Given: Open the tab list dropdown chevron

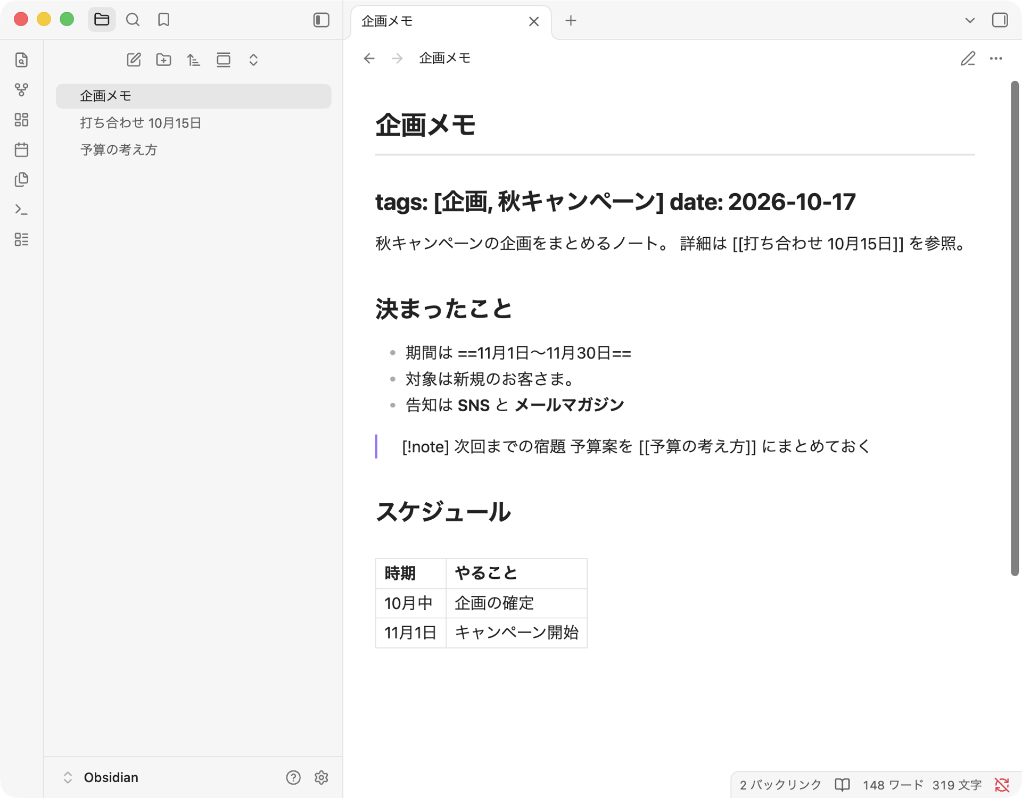Looking at the screenshot, I should click(x=970, y=20).
